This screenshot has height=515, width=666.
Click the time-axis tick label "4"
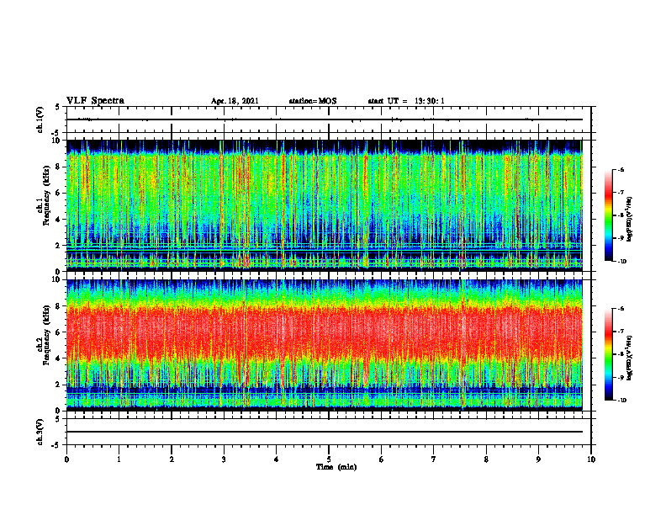tap(277, 459)
